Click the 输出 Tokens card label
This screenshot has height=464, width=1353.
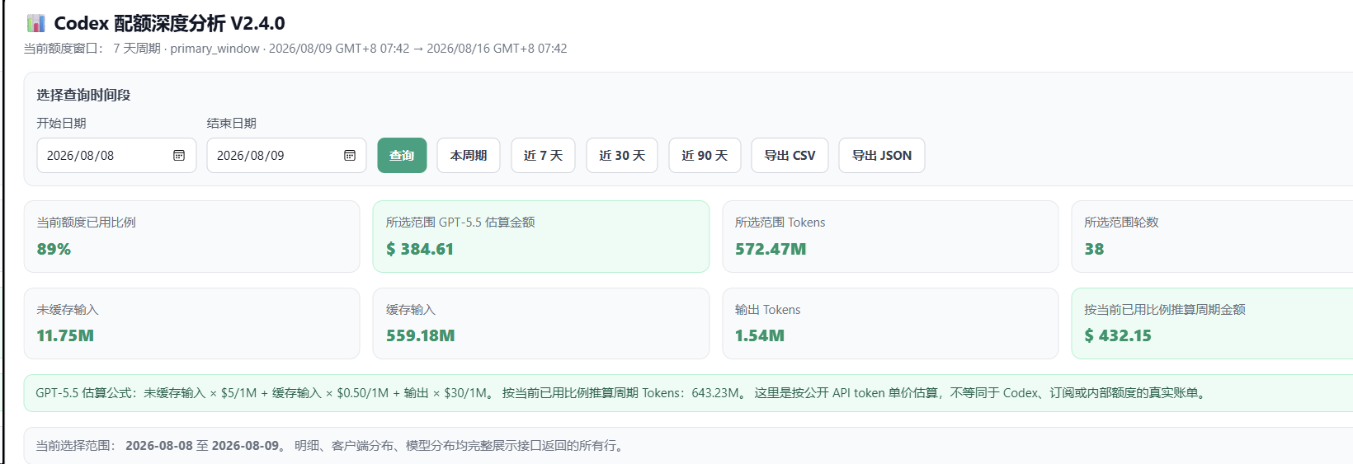tap(768, 310)
